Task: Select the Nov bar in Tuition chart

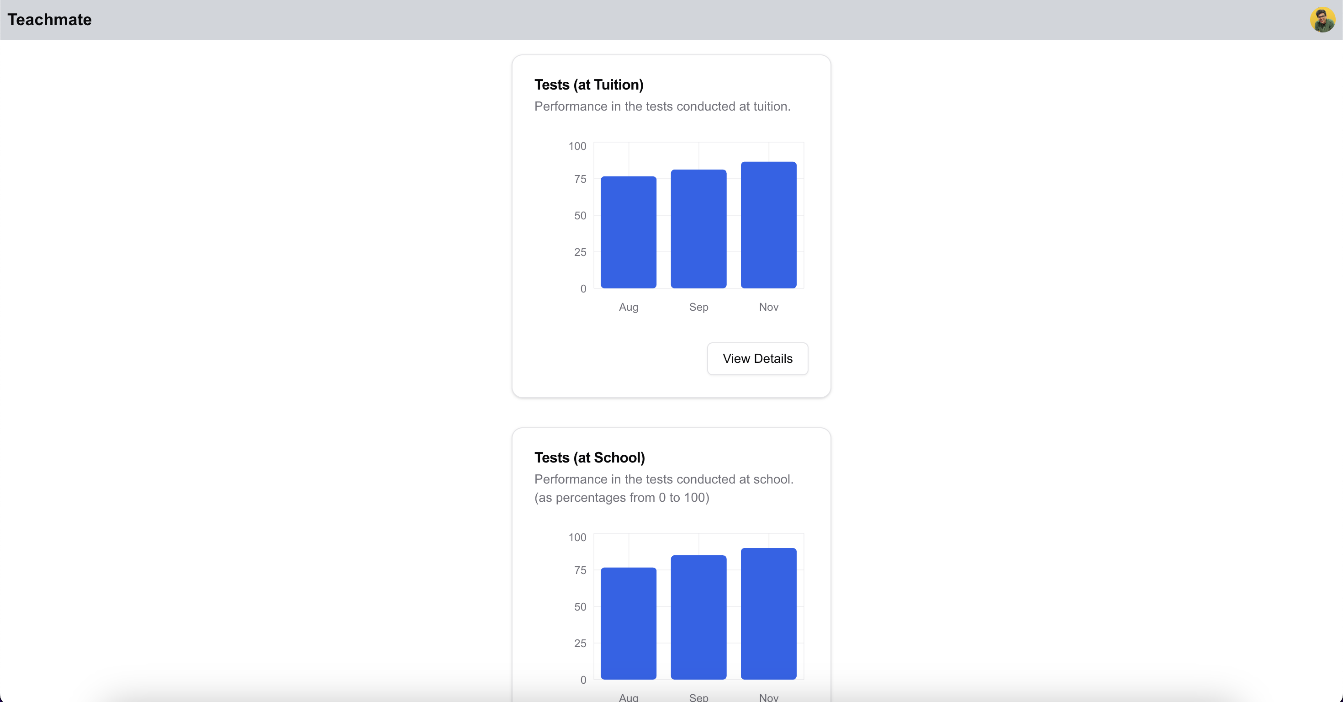Action: point(768,225)
